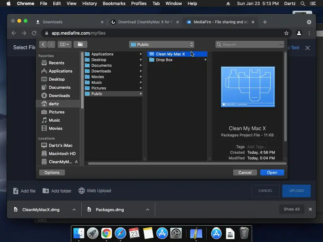Image resolution: width=323 pixels, height=242 pixels.
Task: Click the Options button
Action: (x=52, y=172)
